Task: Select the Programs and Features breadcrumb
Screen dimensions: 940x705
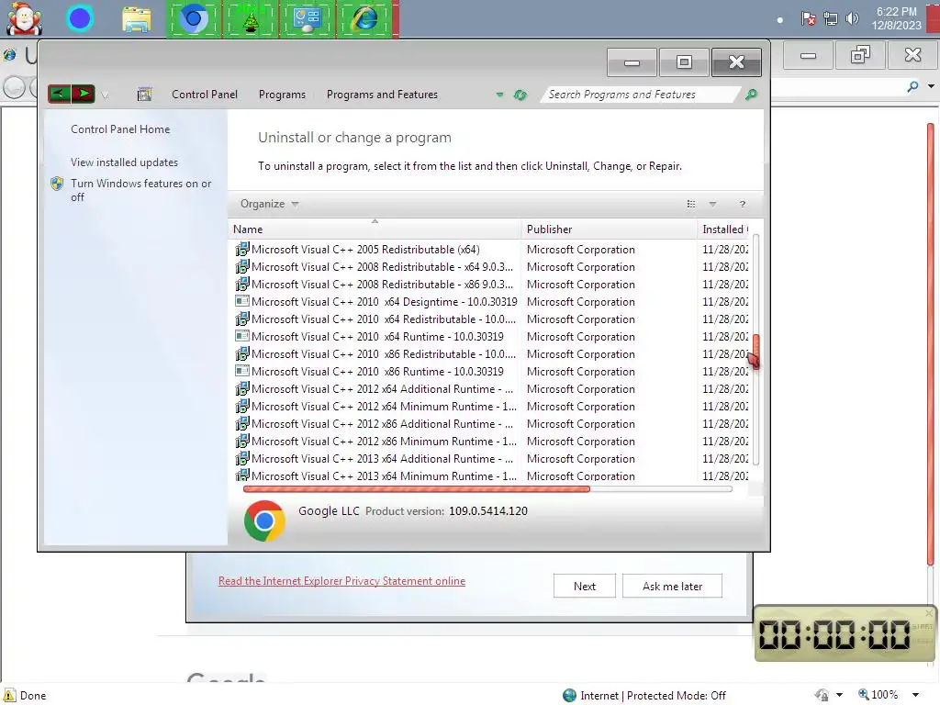Action: pos(382,95)
